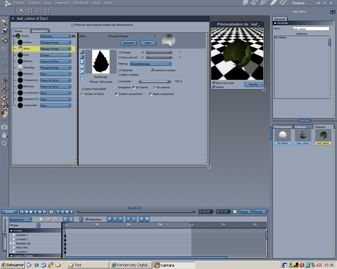
Task: Expand the Bouleau.obj tree item
Action: click(14, 244)
